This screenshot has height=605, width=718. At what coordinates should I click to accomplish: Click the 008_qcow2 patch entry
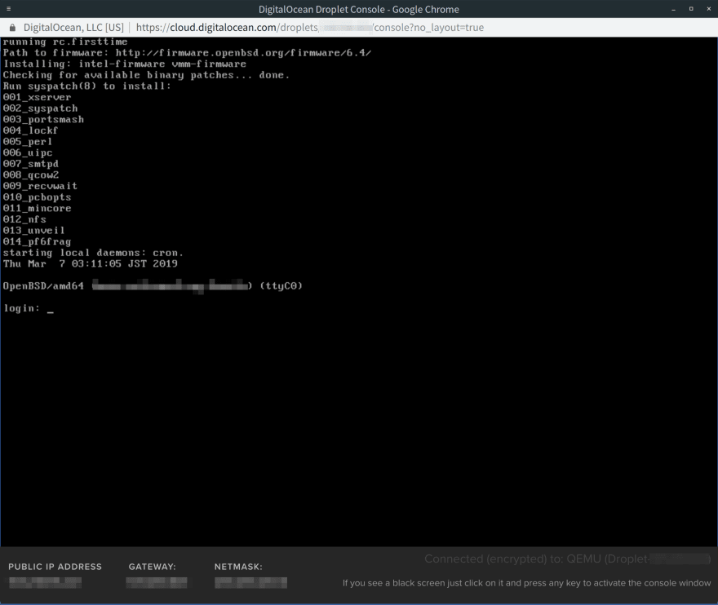point(31,174)
